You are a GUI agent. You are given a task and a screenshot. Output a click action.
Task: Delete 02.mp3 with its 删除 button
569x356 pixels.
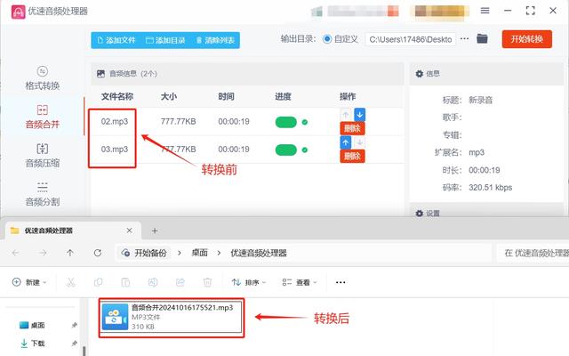352,128
